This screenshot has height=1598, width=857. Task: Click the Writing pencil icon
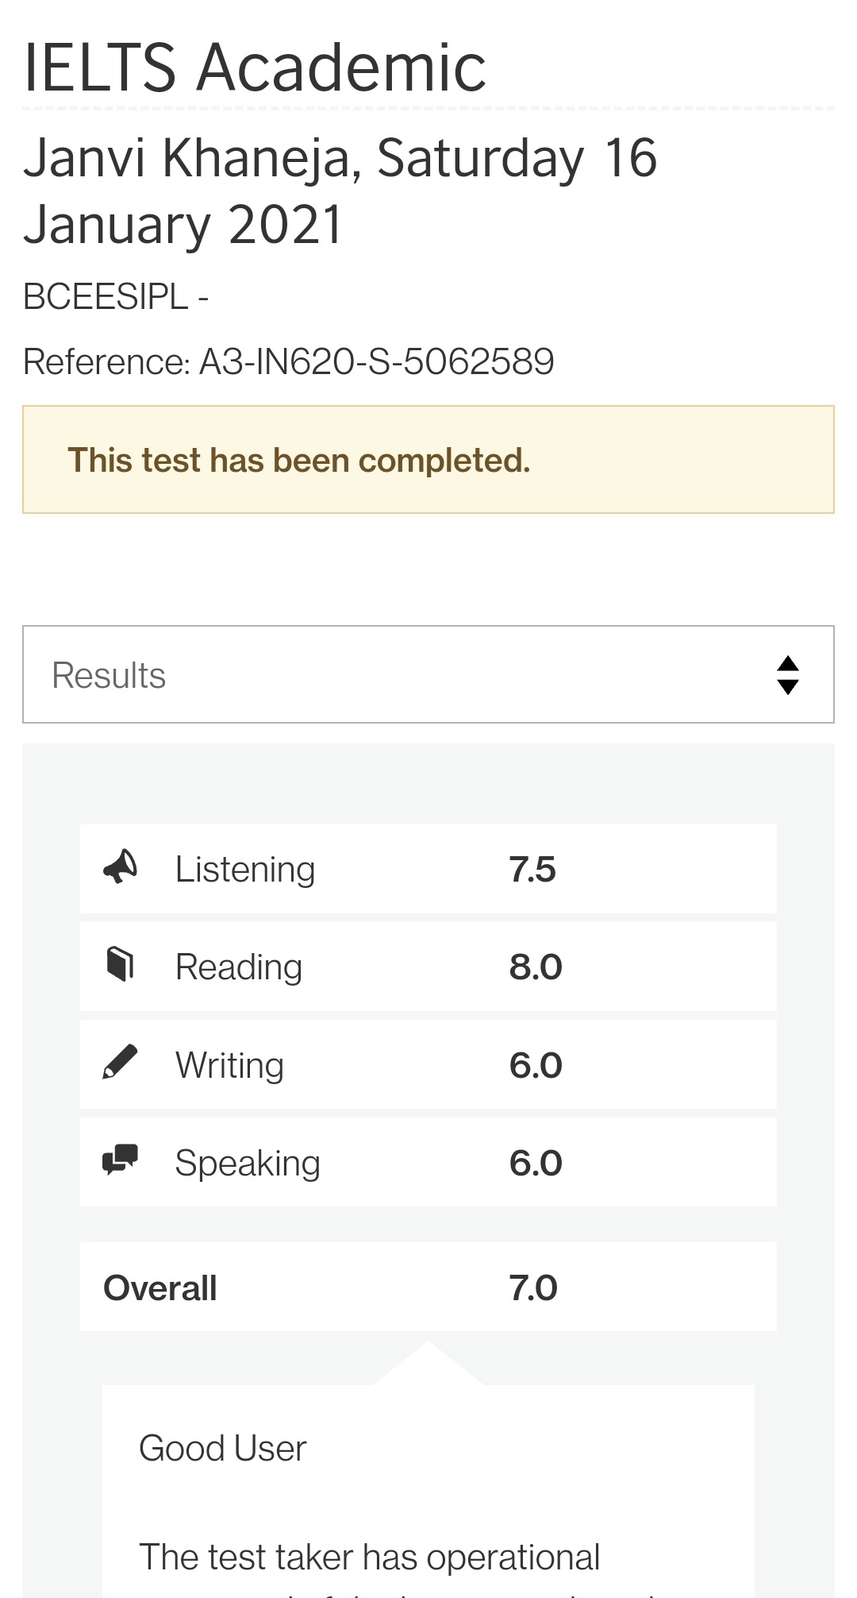pyautogui.click(x=120, y=1063)
